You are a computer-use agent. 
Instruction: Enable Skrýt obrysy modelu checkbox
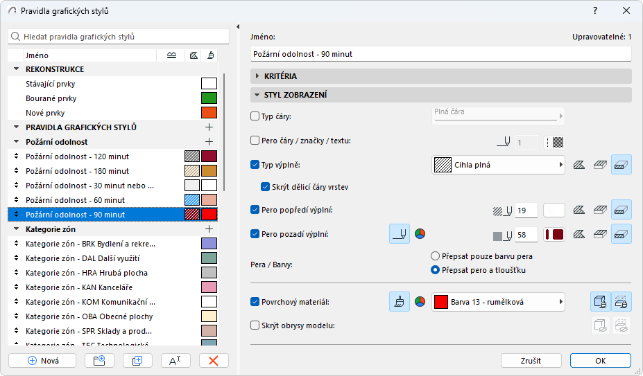point(255,325)
